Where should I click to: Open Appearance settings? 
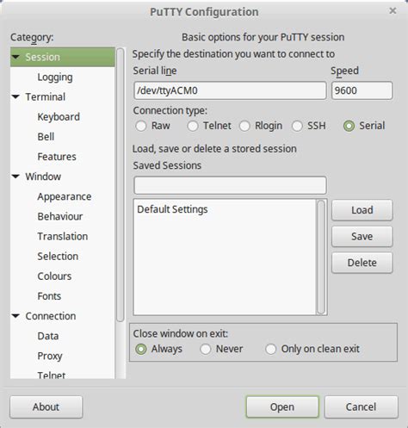[65, 196]
